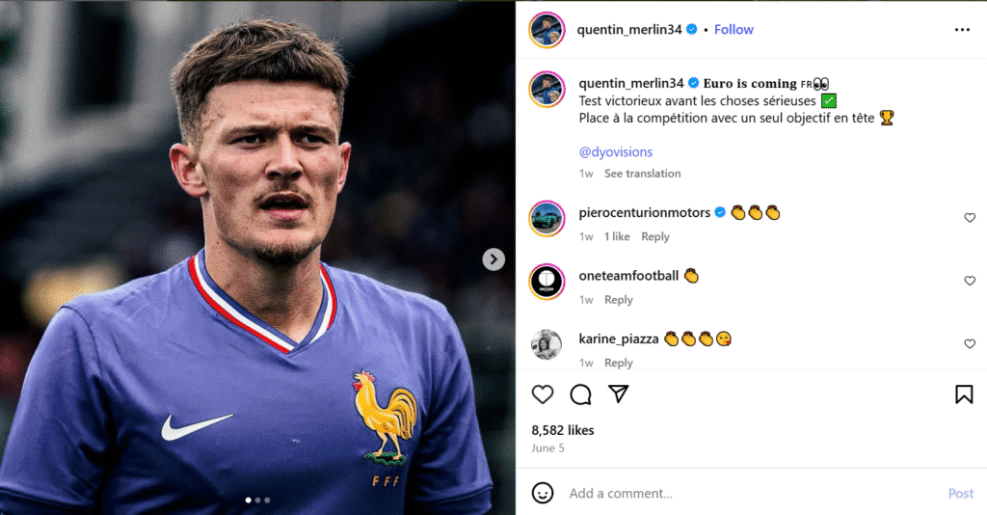The height and width of the screenshot is (515, 987).
Task: Open the comment bubble icon
Action: [580, 394]
